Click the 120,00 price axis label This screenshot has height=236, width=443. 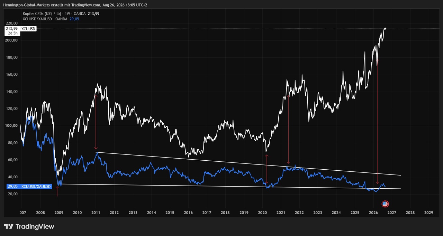pyautogui.click(x=12, y=108)
